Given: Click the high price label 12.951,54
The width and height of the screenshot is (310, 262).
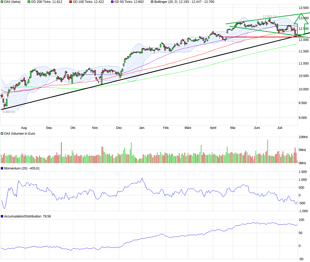Looking at the screenshot, I should tap(270, 16).
